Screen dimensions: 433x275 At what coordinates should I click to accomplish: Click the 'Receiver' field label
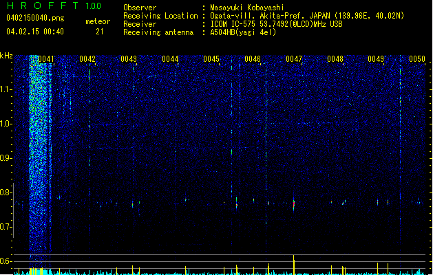coord(140,24)
